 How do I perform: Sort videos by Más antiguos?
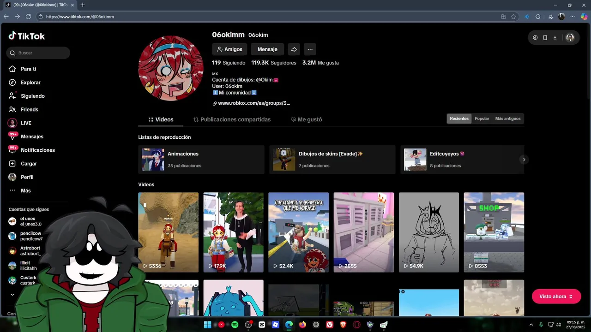(508, 119)
